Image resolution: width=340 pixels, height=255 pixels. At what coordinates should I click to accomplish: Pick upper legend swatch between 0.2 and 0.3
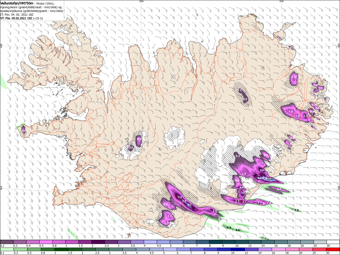tap(7, 242)
